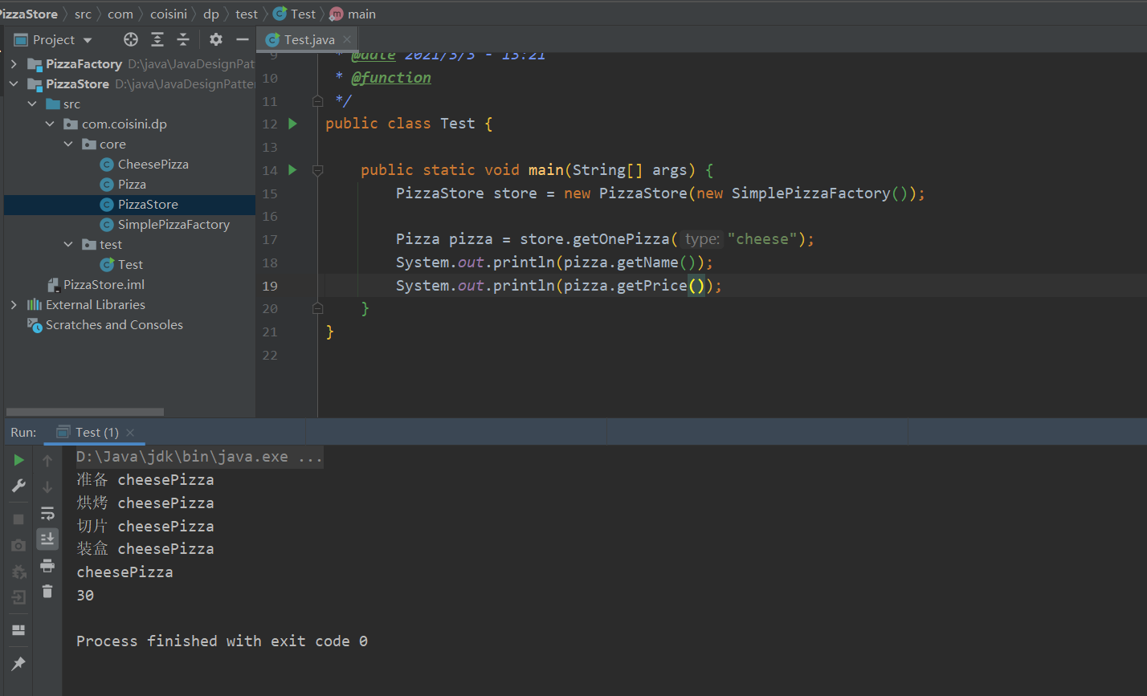Toggle soft-wrap in Run console

click(x=47, y=513)
